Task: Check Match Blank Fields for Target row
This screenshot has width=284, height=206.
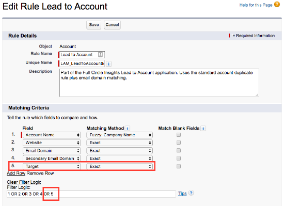Action: [x=179, y=166]
